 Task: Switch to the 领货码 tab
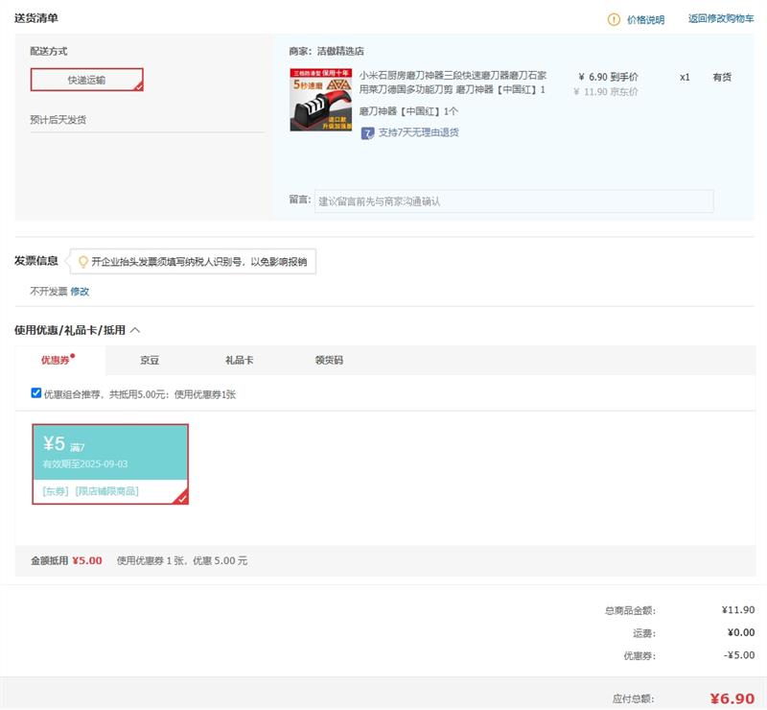point(329,361)
